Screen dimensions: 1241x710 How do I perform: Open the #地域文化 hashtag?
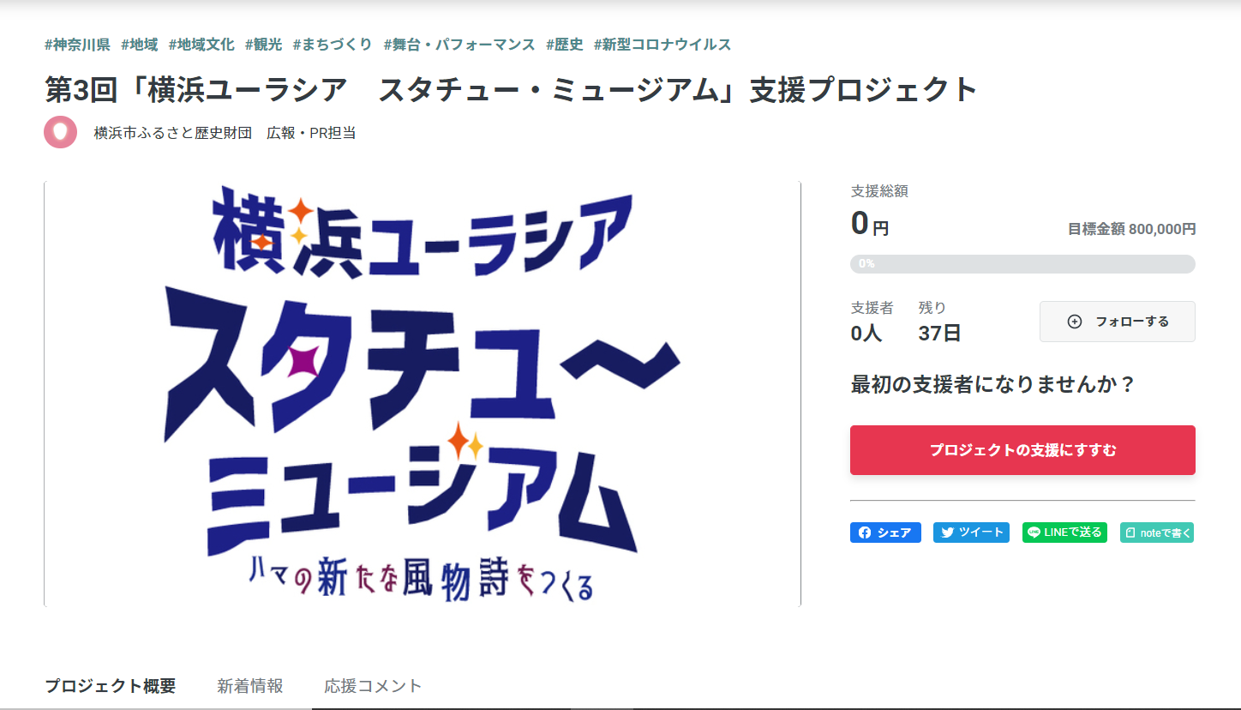tap(201, 45)
